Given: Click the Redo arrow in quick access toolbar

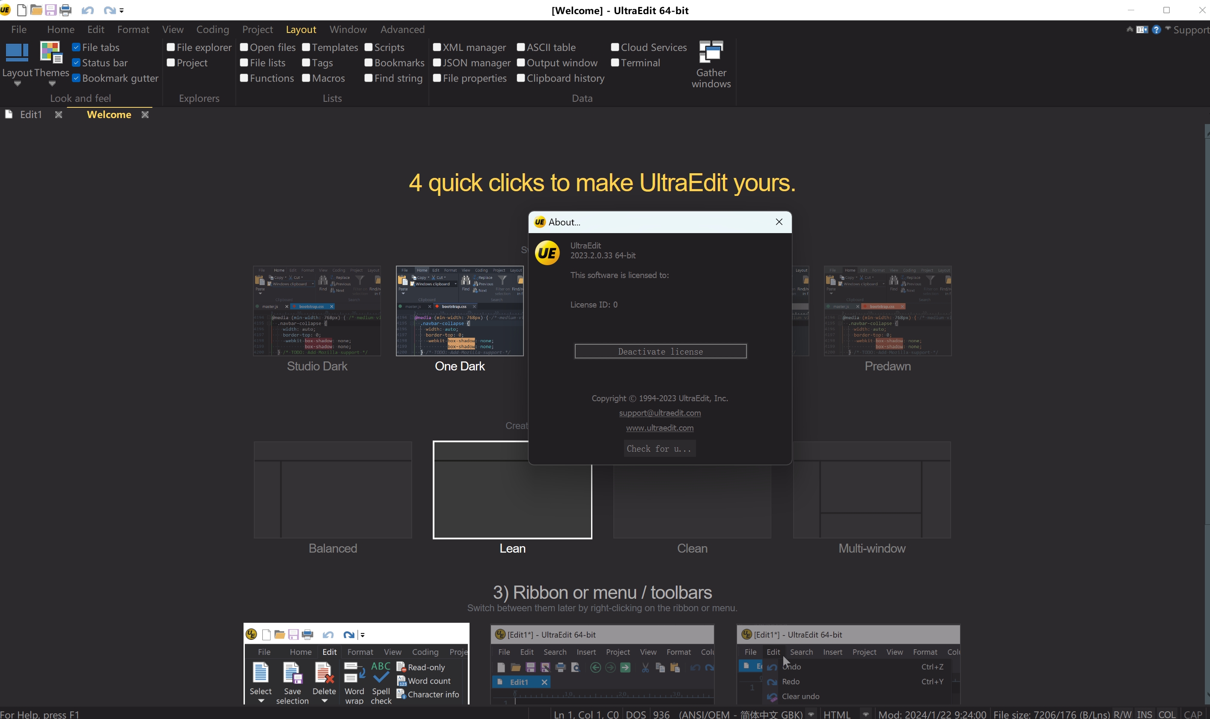Looking at the screenshot, I should [x=109, y=10].
